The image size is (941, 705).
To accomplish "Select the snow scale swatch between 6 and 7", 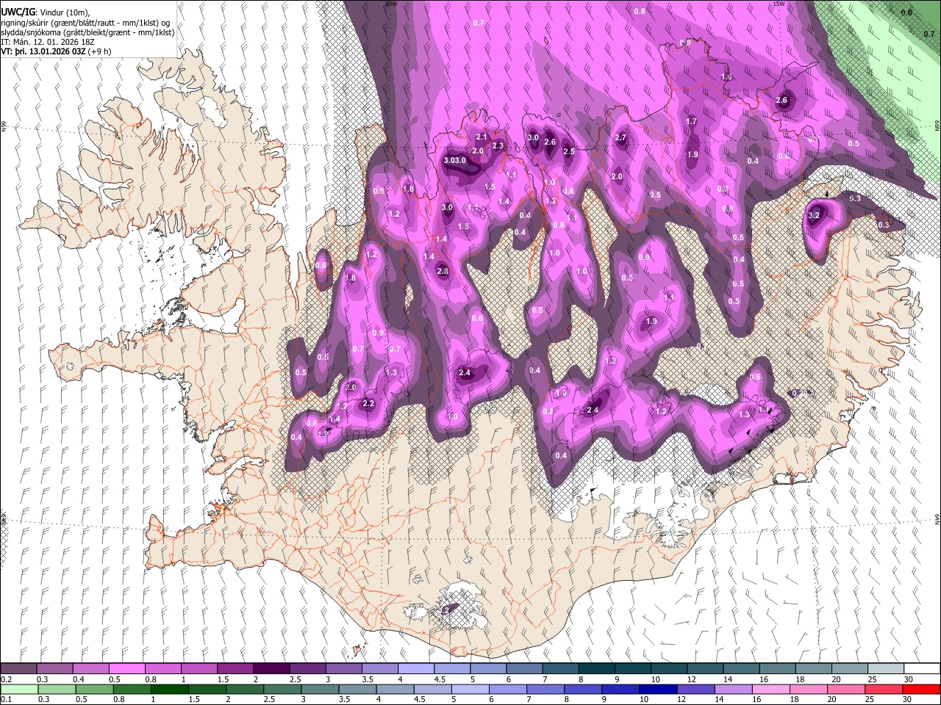I will tap(525, 669).
